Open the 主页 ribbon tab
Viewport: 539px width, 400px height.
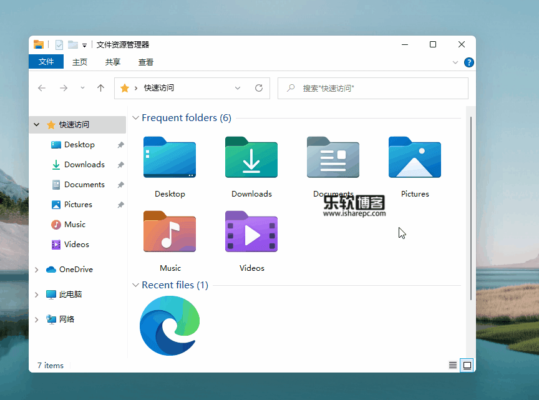[80, 62]
